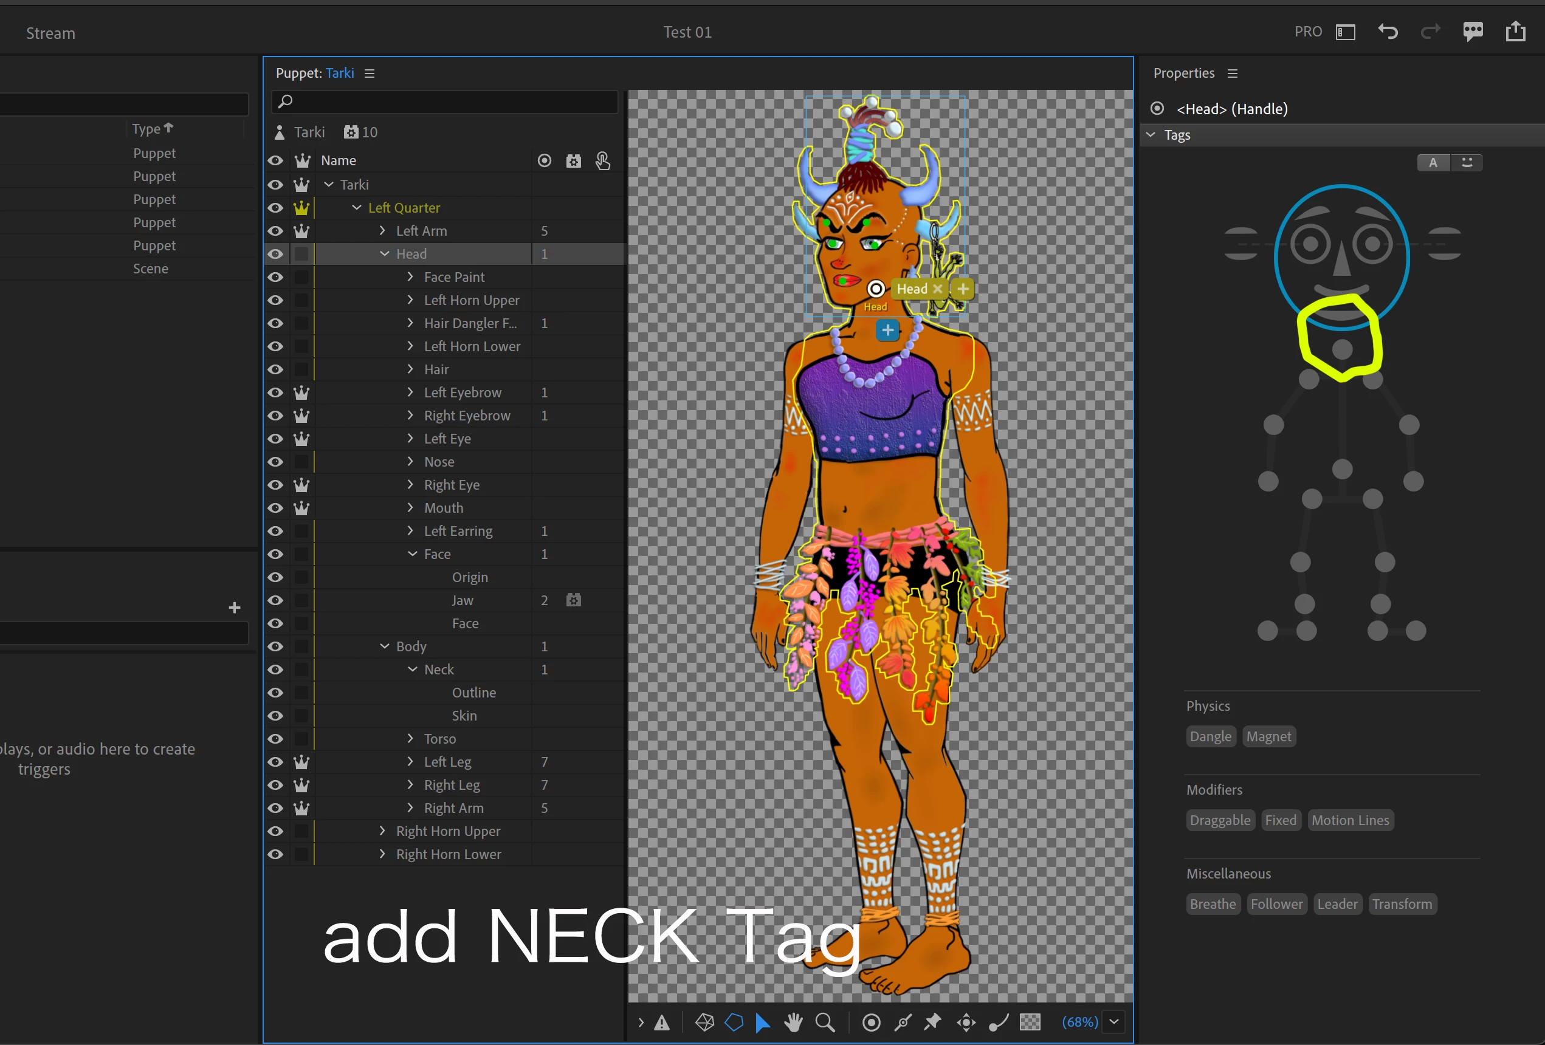
Task: Select the Zoom magnifier tool
Action: (824, 1023)
